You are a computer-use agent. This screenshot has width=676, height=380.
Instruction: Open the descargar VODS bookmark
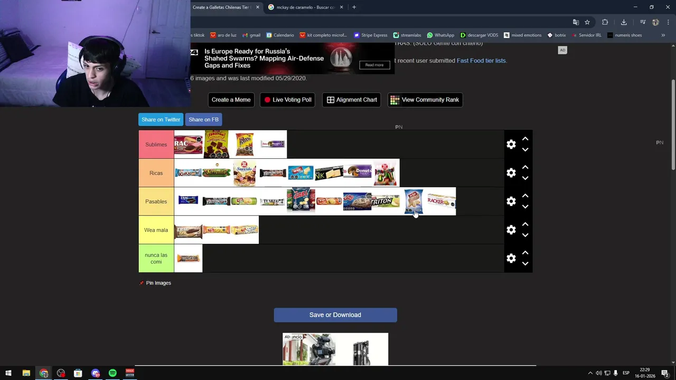coord(479,35)
